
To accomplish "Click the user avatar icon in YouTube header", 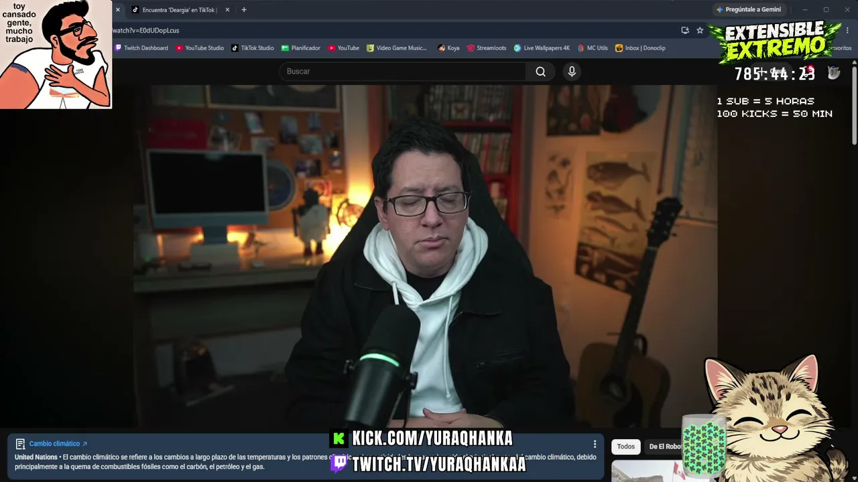I will point(834,73).
